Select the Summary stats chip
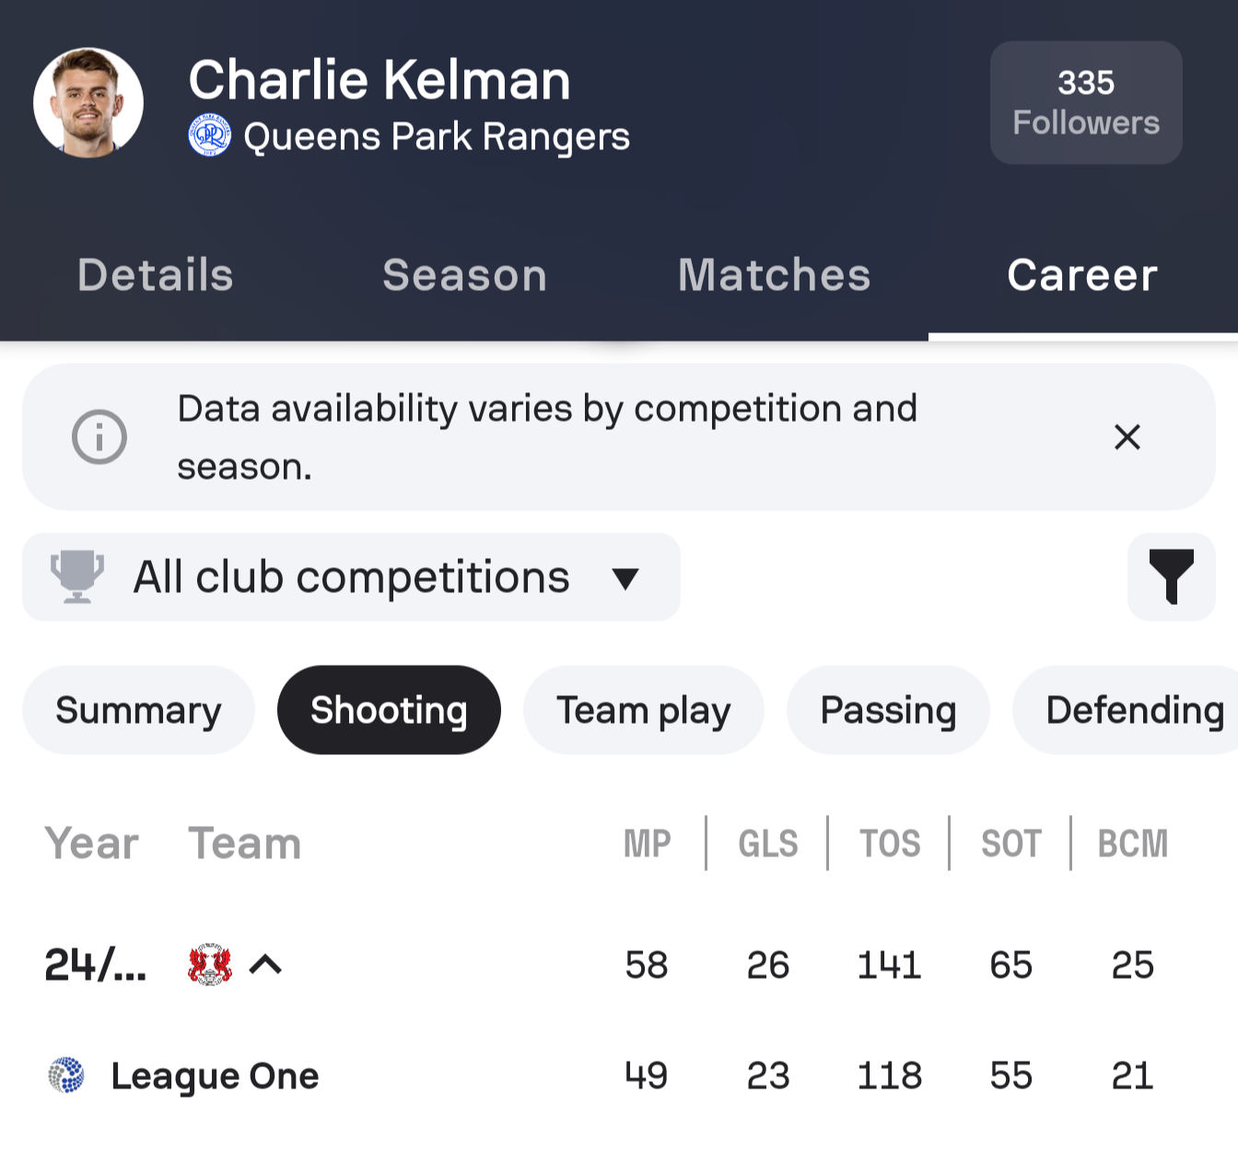The height and width of the screenshot is (1151, 1238). [x=138, y=710]
